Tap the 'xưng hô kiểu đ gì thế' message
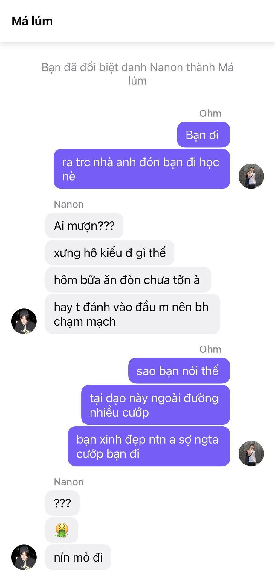This screenshot has height=575, width=275. coord(110,253)
